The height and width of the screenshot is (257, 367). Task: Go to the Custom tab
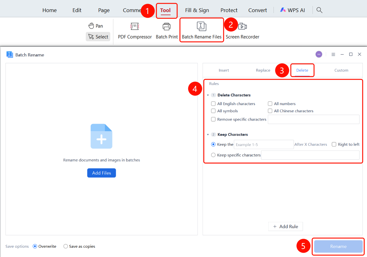(341, 70)
